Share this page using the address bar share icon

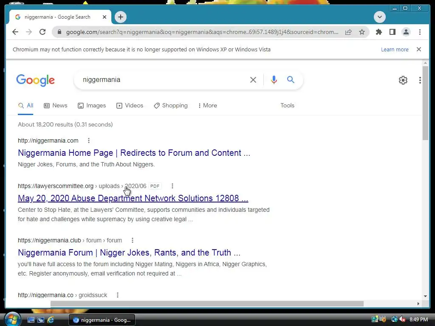[348, 32]
